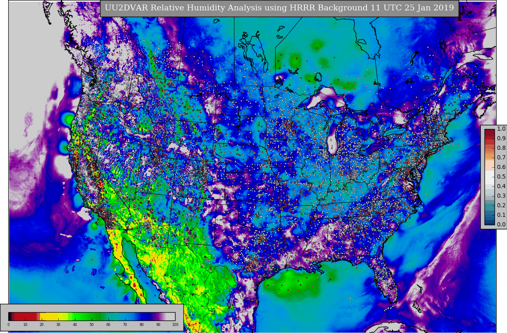The image size is (507, 333).
Task: Click the '0.5' label on right colorbar
Action: click(501, 177)
